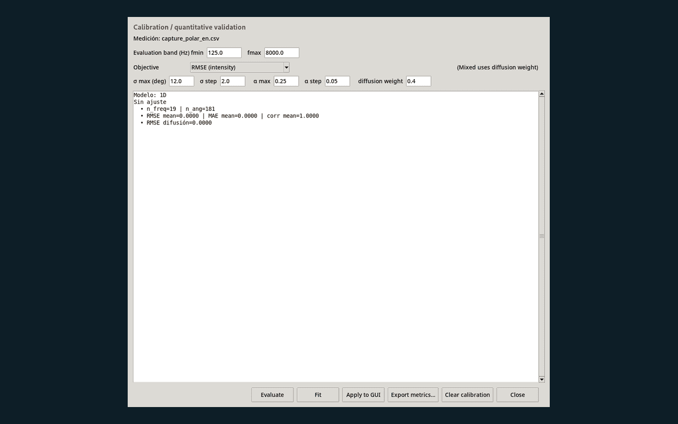This screenshot has height=424, width=678.
Task: Click '(Mixed uses diffusion weight)' note
Action: pos(497,67)
